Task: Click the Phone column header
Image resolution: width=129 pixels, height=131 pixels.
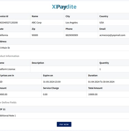Action: [69, 29]
